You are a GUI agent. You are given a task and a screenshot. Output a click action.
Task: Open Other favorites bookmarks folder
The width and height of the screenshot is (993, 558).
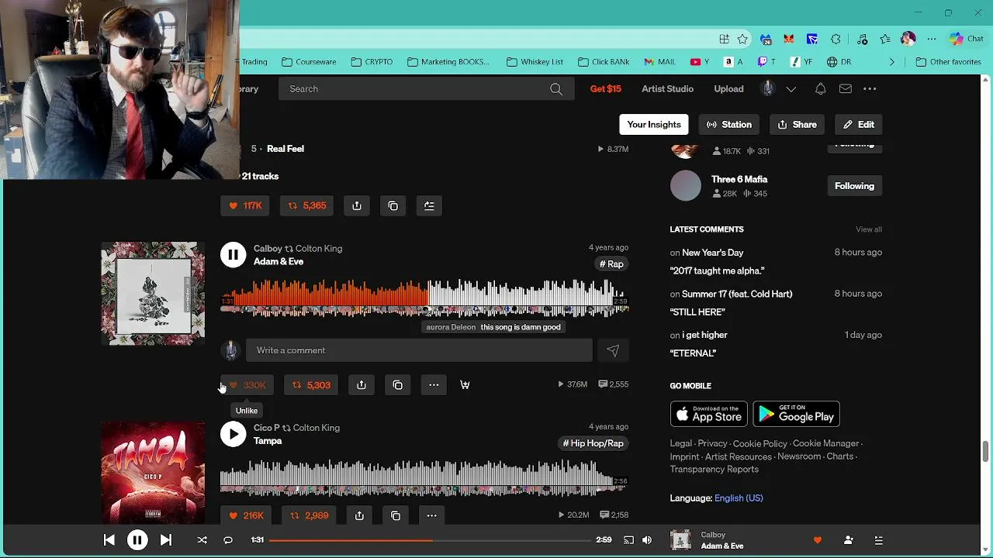point(949,62)
